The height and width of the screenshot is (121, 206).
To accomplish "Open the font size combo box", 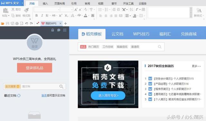I will [67, 10].
